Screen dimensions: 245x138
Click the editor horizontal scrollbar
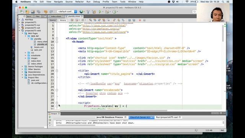pyautogui.click(x=113, y=110)
